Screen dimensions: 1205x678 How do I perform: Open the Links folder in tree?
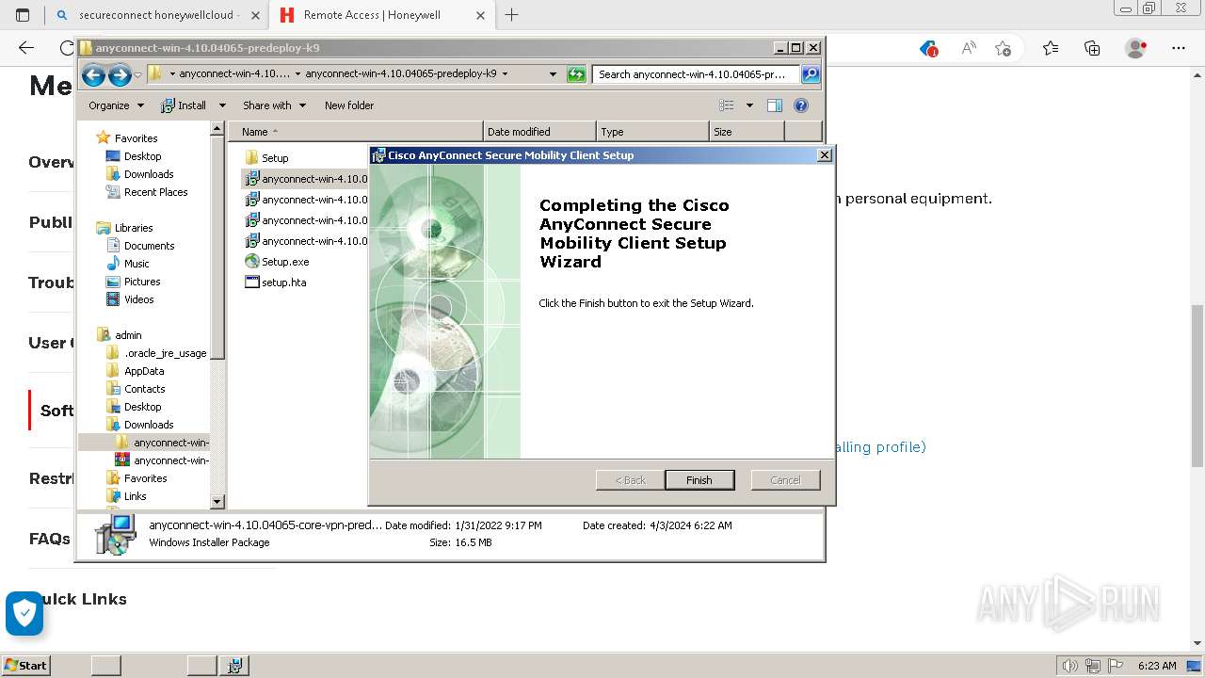coord(135,496)
